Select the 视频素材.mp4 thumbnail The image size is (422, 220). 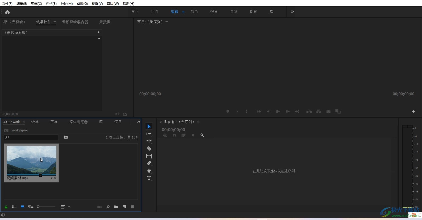tap(31, 160)
